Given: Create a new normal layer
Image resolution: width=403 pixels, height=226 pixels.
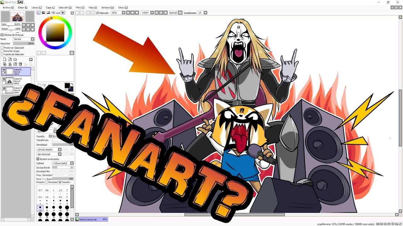Looking at the screenshot, I should pos(4,59).
